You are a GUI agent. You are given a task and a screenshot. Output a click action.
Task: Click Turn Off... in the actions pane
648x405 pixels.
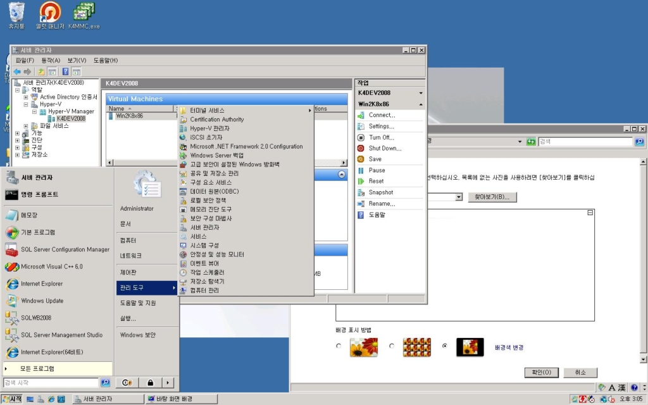381,137
